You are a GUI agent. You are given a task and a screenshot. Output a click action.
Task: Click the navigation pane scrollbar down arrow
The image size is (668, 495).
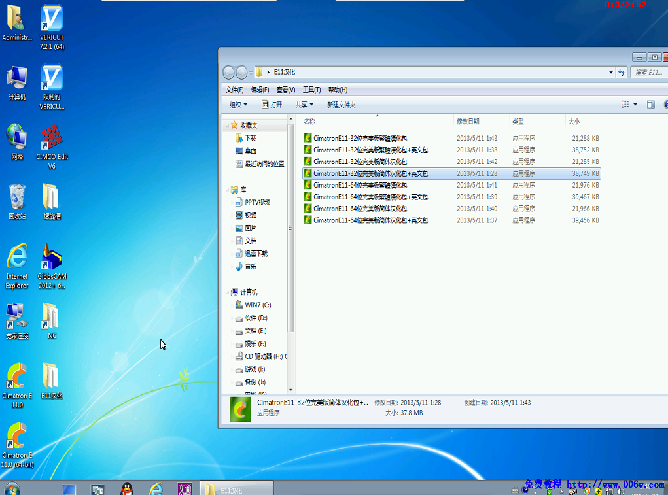coord(290,390)
